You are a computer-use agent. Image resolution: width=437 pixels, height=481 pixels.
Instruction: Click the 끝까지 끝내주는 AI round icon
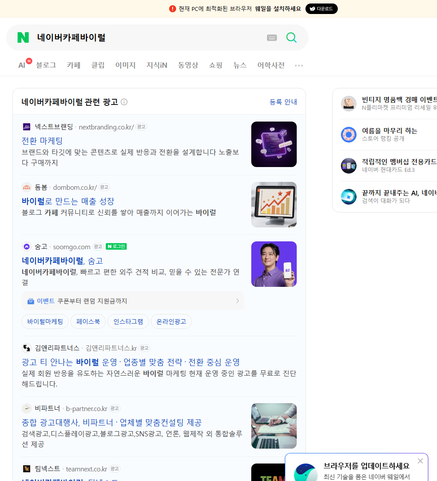[x=349, y=197]
